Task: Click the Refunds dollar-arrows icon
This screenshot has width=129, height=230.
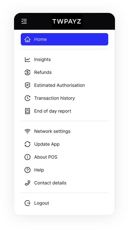Action: click(27, 72)
